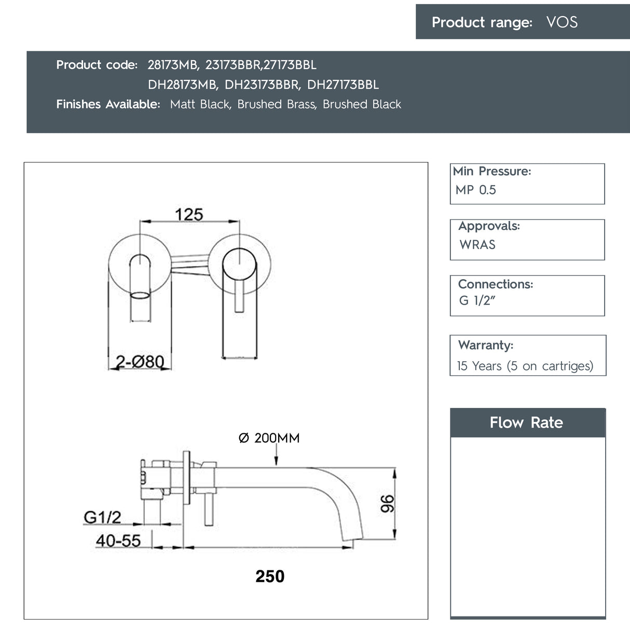The height and width of the screenshot is (630, 630).
Task: Click the Matt Black finish text
Action: point(199,104)
